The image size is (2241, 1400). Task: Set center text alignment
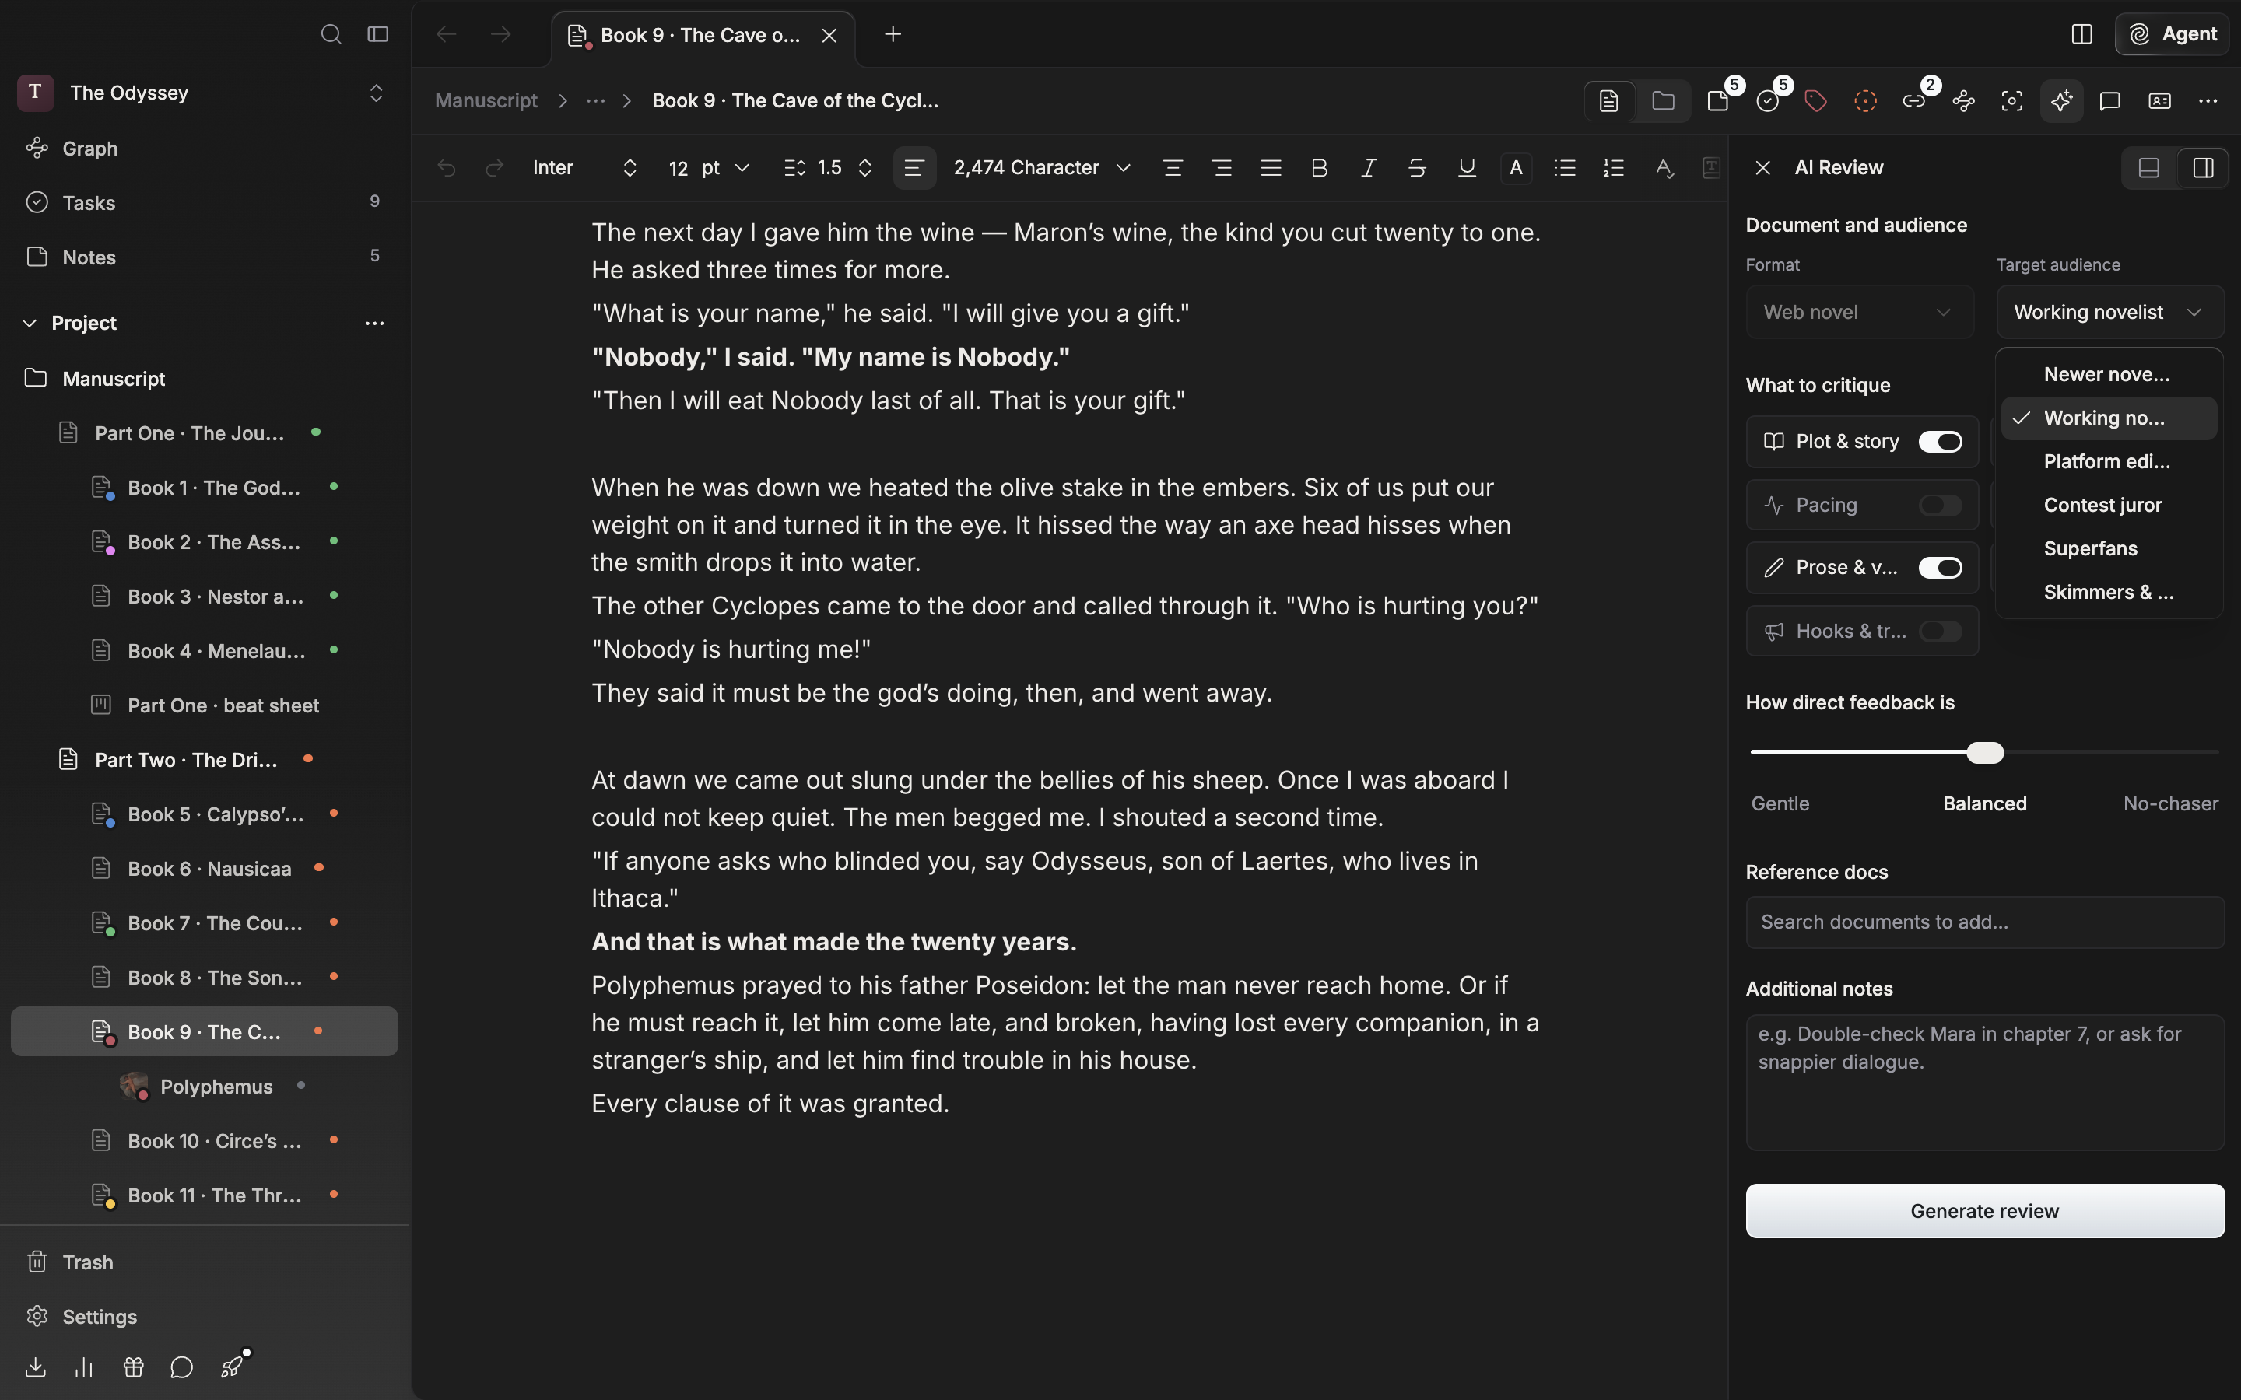[x=1173, y=167]
